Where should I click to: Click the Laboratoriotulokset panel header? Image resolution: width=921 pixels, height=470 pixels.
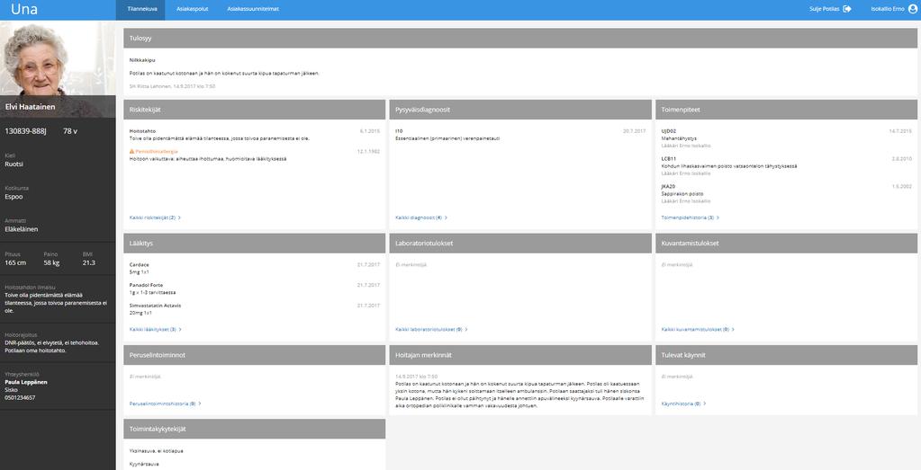(x=520, y=244)
